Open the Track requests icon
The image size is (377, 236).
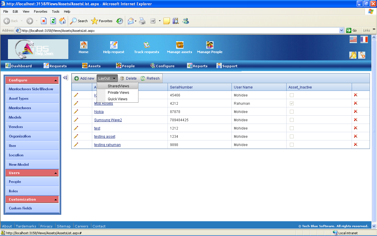click(147, 45)
